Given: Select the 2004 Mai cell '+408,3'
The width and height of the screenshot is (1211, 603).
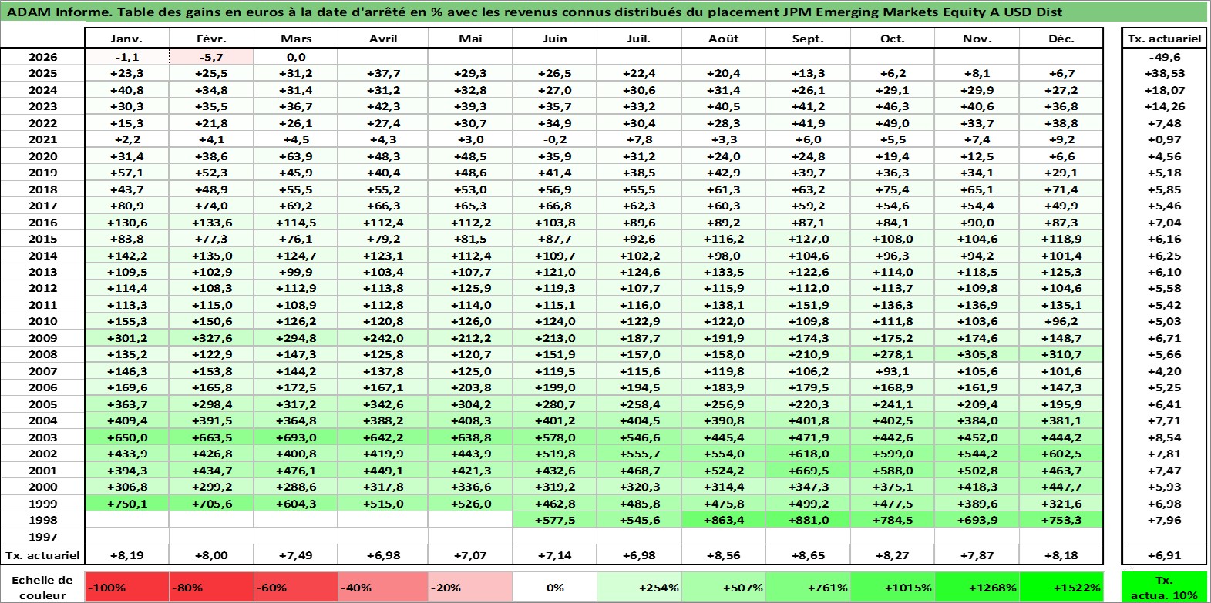Looking at the screenshot, I should [x=469, y=420].
